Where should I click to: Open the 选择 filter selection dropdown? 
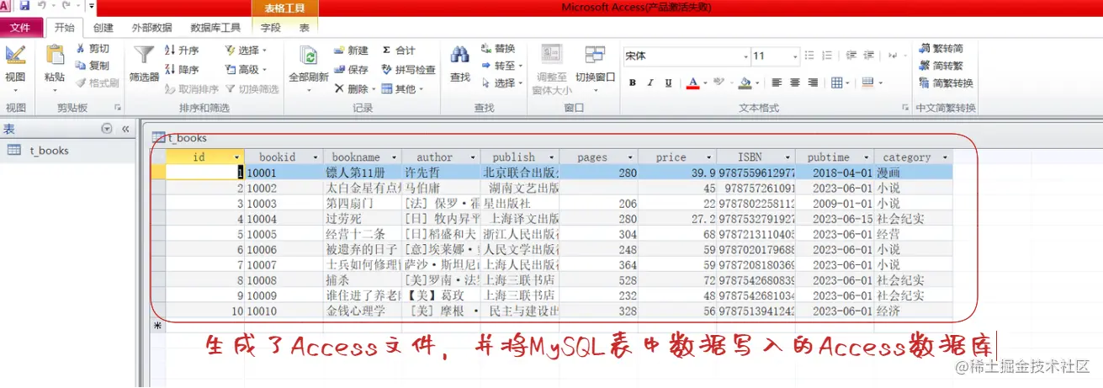[x=246, y=50]
